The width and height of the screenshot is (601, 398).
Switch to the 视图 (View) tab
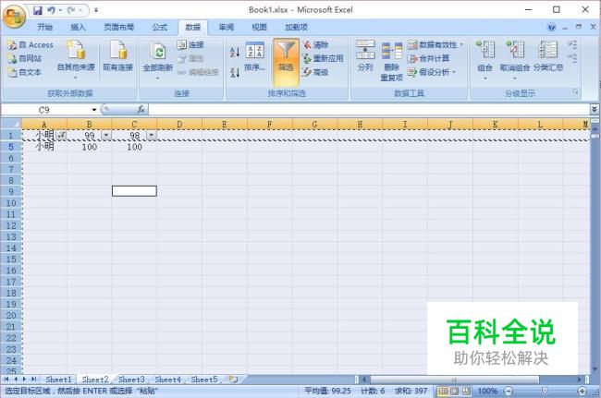pyautogui.click(x=259, y=27)
